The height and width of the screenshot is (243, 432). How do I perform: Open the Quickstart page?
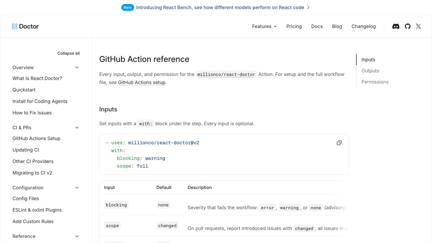tap(24, 90)
